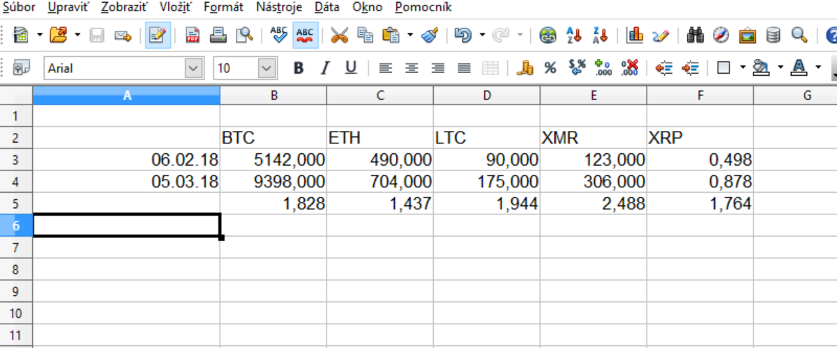This screenshot has width=837, height=348.
Task: Expand Font Color dropdown arrow
Action: [817, 68]
